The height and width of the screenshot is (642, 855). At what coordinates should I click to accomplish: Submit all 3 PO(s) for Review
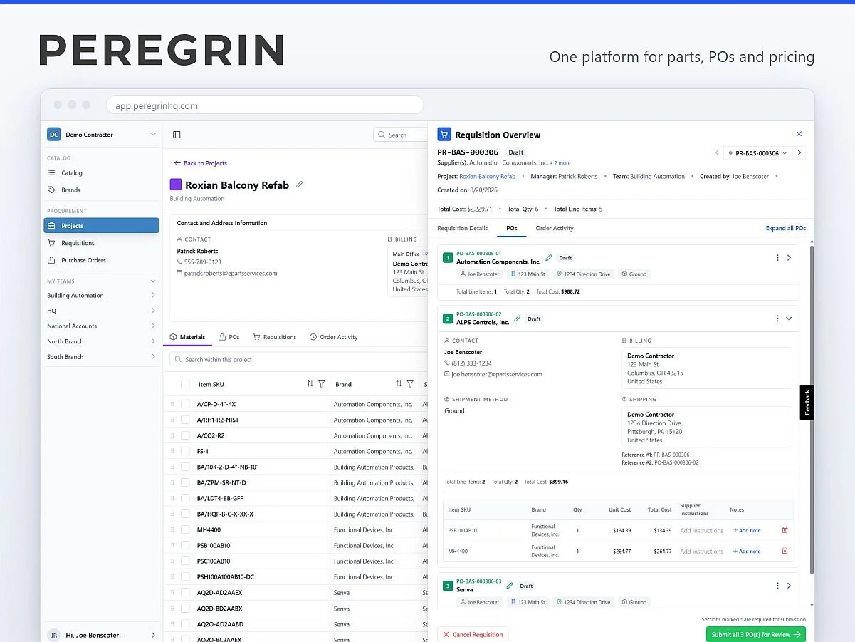[x=756, y=634]
